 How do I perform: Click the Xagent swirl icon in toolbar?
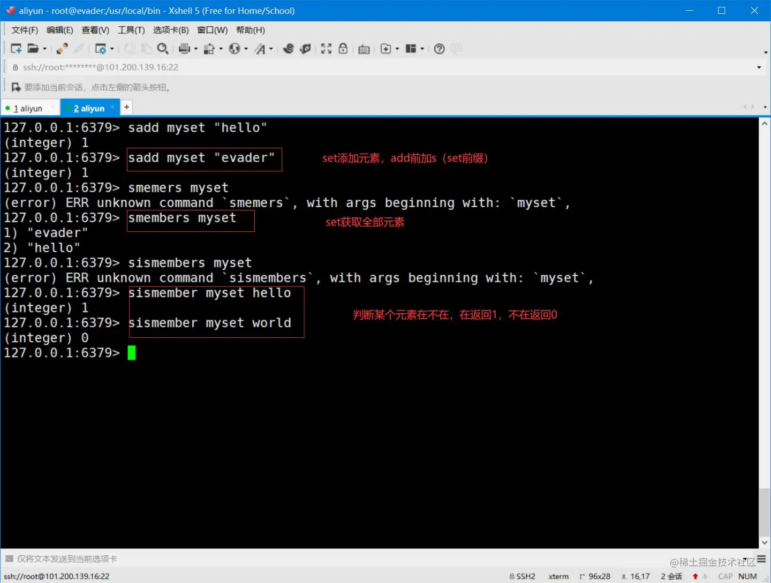pyautogui.click(x=289, y=49)
